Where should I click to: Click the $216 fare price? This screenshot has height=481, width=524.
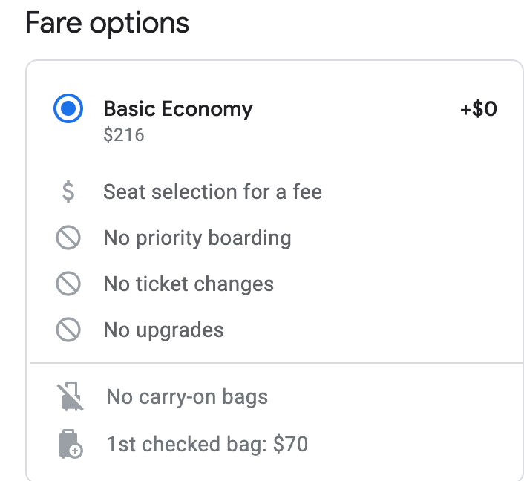pyautogui.click(x=124, y=135)
